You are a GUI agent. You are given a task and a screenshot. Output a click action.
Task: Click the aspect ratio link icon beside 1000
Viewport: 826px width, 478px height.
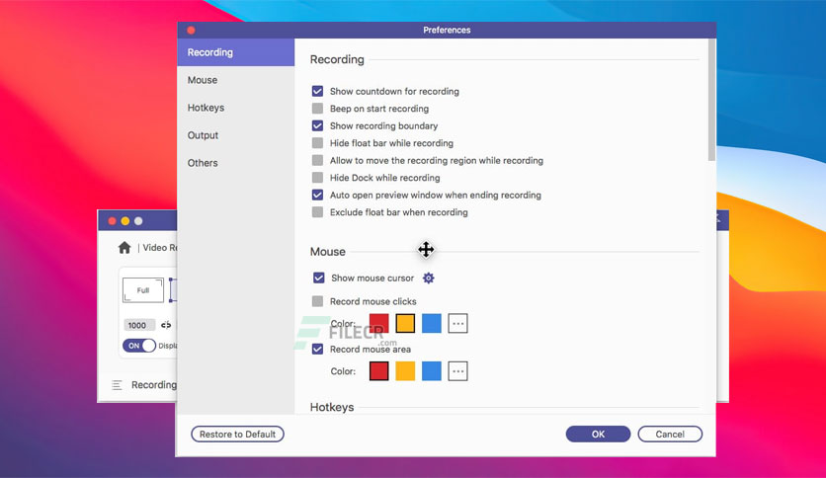tap(166, 325)
